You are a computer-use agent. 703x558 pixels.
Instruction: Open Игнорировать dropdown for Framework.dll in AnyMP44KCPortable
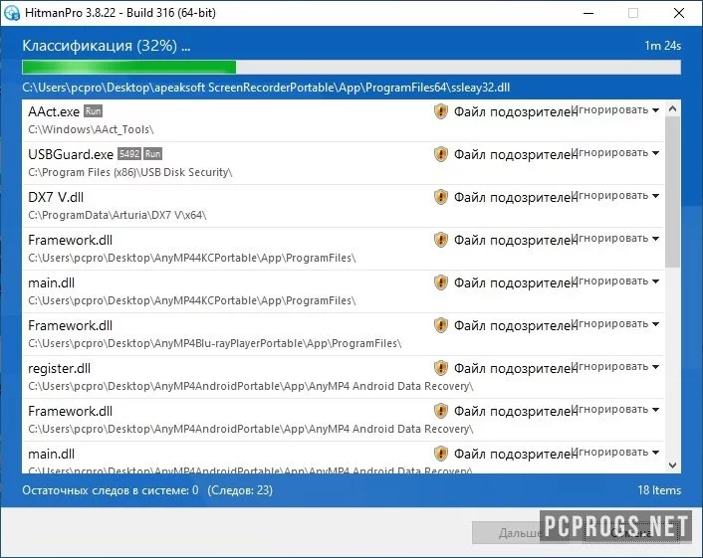(x=615, y=239)
